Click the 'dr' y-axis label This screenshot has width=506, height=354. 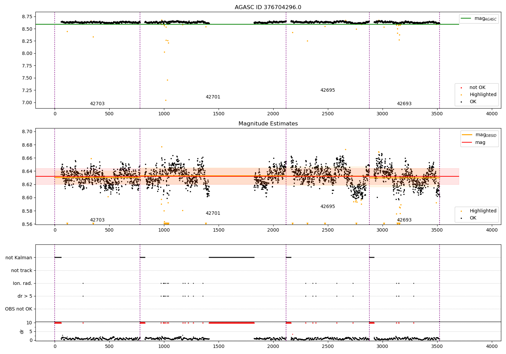tap(22, 331)
